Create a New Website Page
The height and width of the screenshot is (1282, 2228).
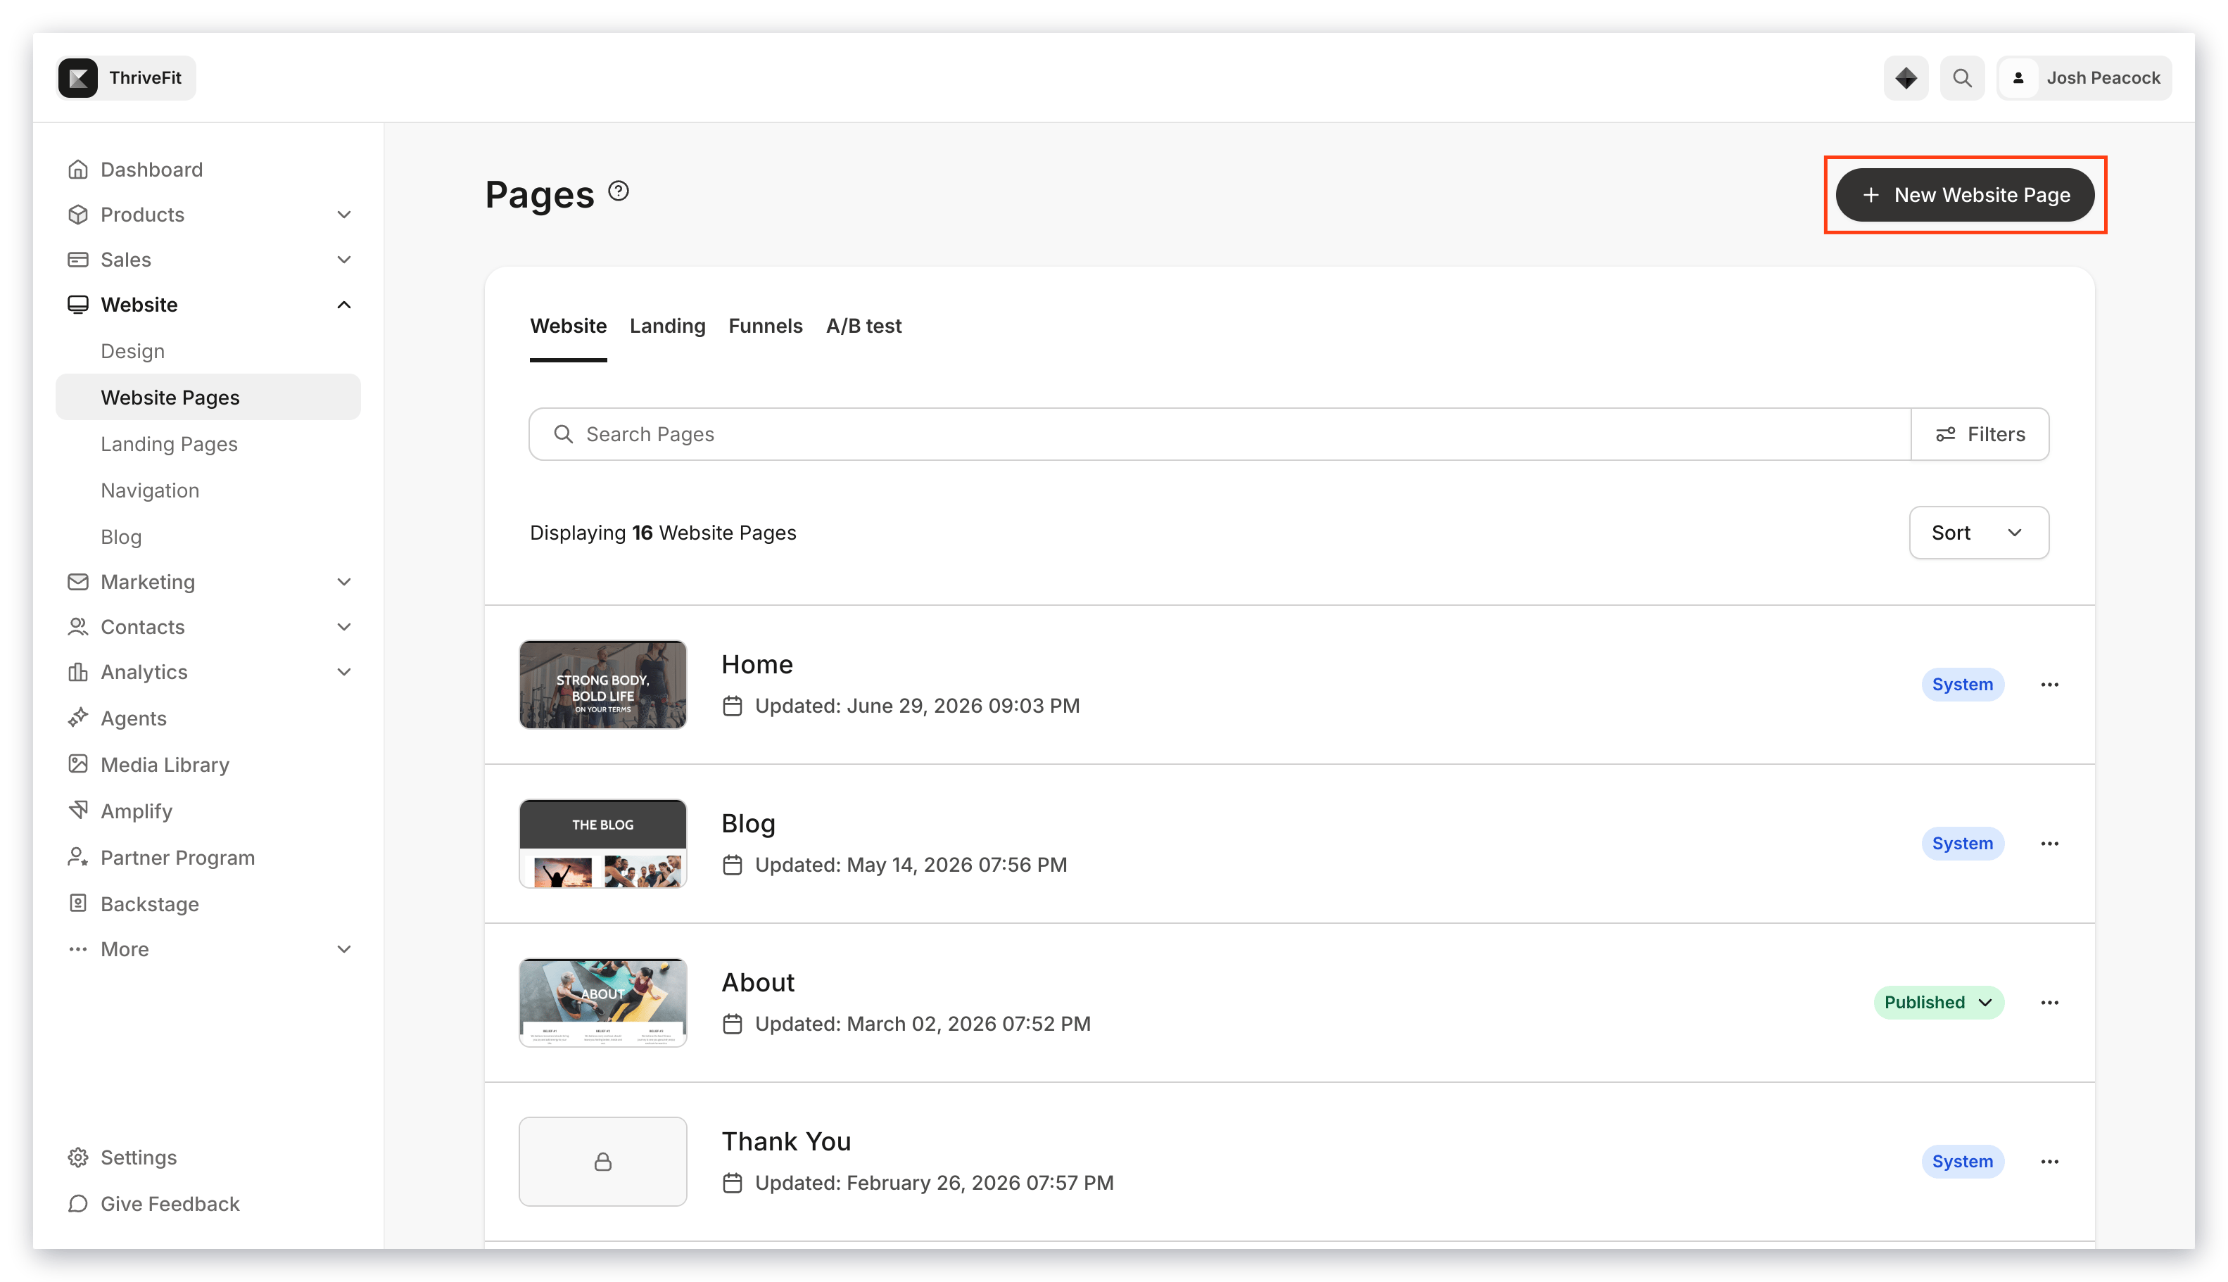(1964, 196)
